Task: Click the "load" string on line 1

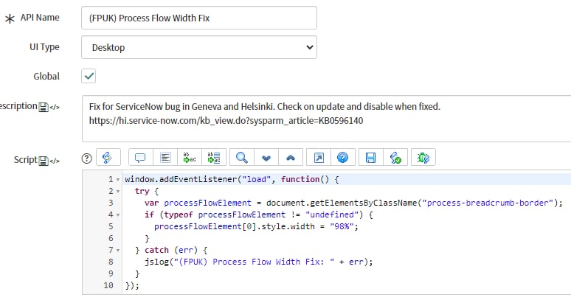Action: (257, 179)
